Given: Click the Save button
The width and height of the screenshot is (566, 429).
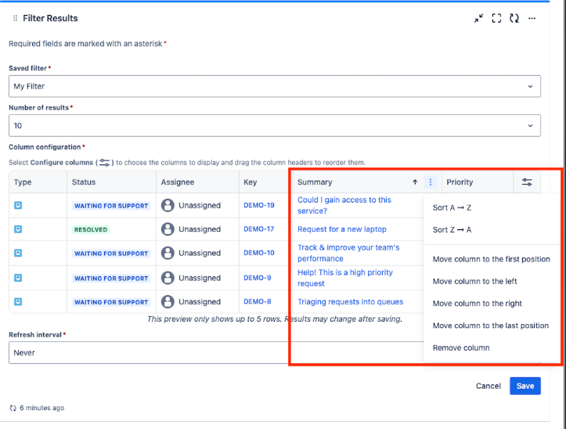Looking at the screenshot, I should (525, 386).
